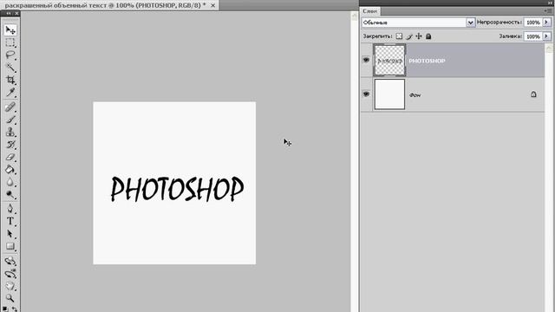Toggle lock image pixels
Image resolution: width=555 pixels, height=312 pixels.
tap(409, 36)
